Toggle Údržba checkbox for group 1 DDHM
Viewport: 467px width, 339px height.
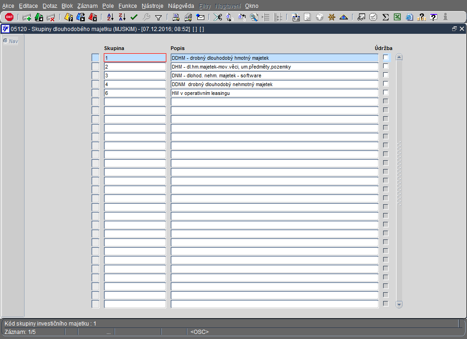pyautogui.click(x=385, y=57)
